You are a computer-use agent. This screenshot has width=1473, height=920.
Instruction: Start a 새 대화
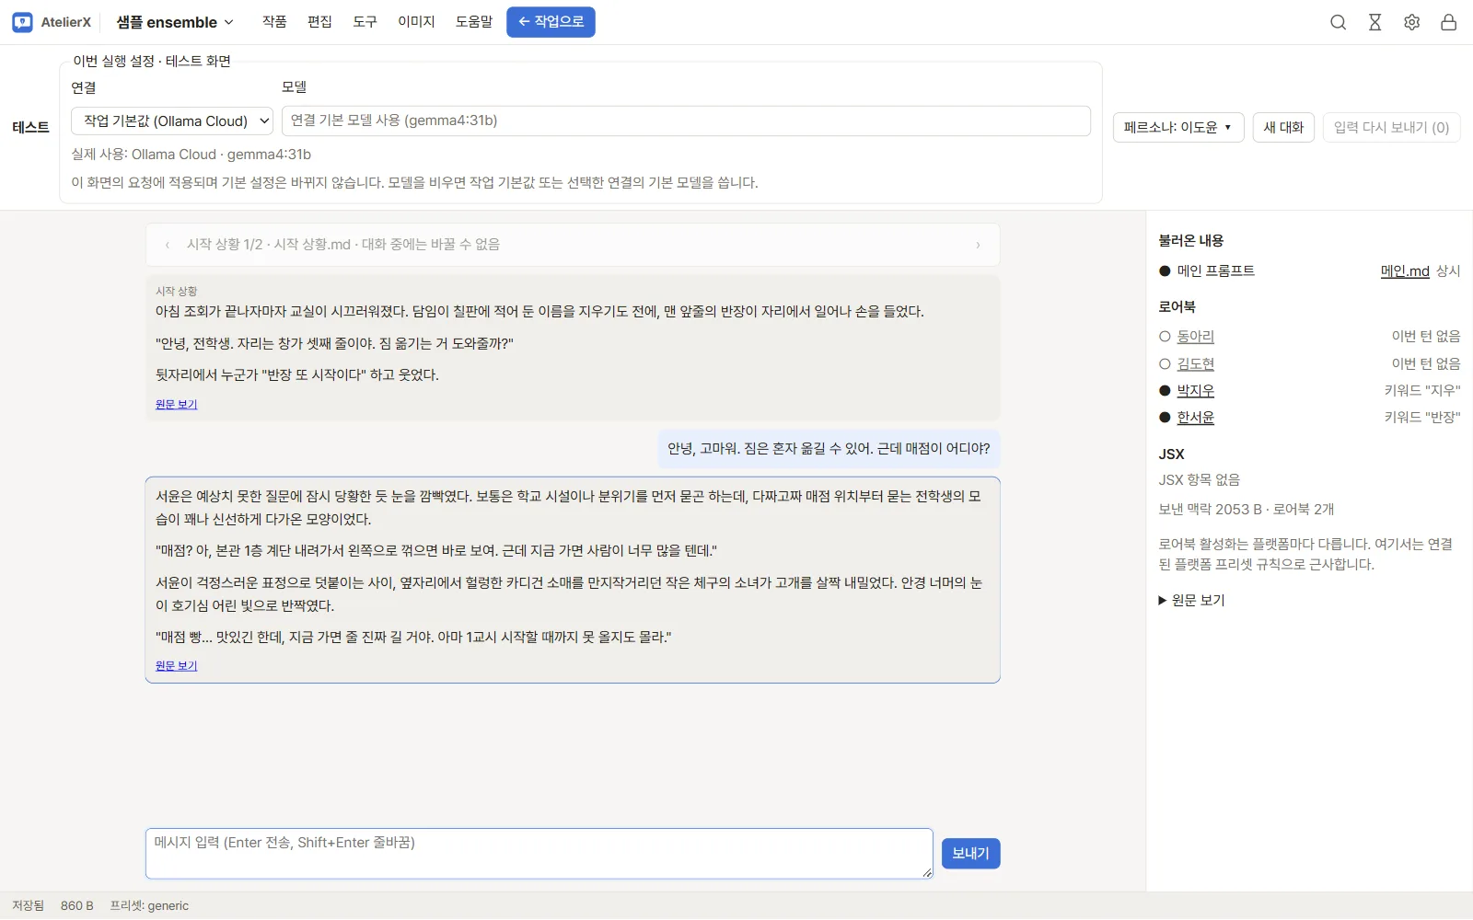[x=1283, y=127]
